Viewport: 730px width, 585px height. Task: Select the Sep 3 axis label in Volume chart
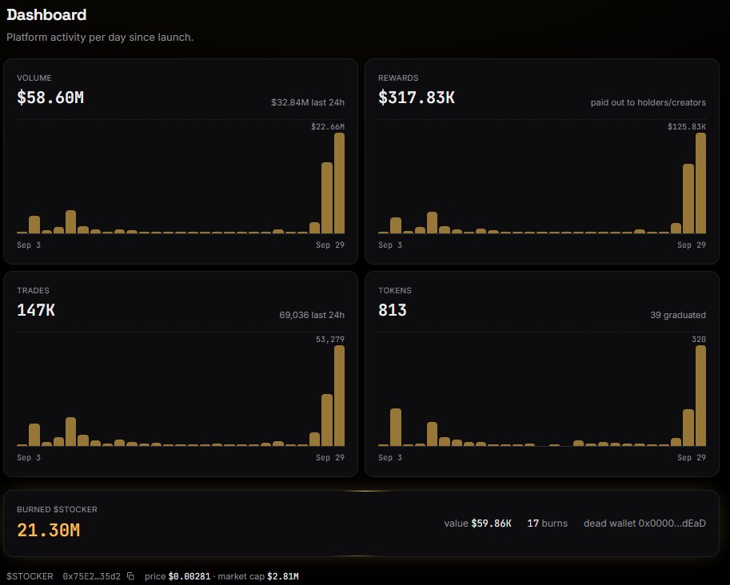[29, 245]
